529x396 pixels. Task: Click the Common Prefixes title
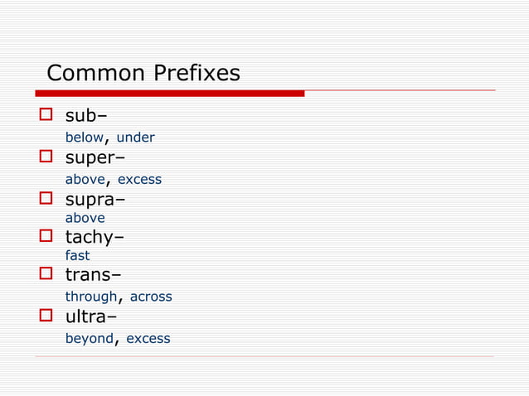click(x=143, y=74)
